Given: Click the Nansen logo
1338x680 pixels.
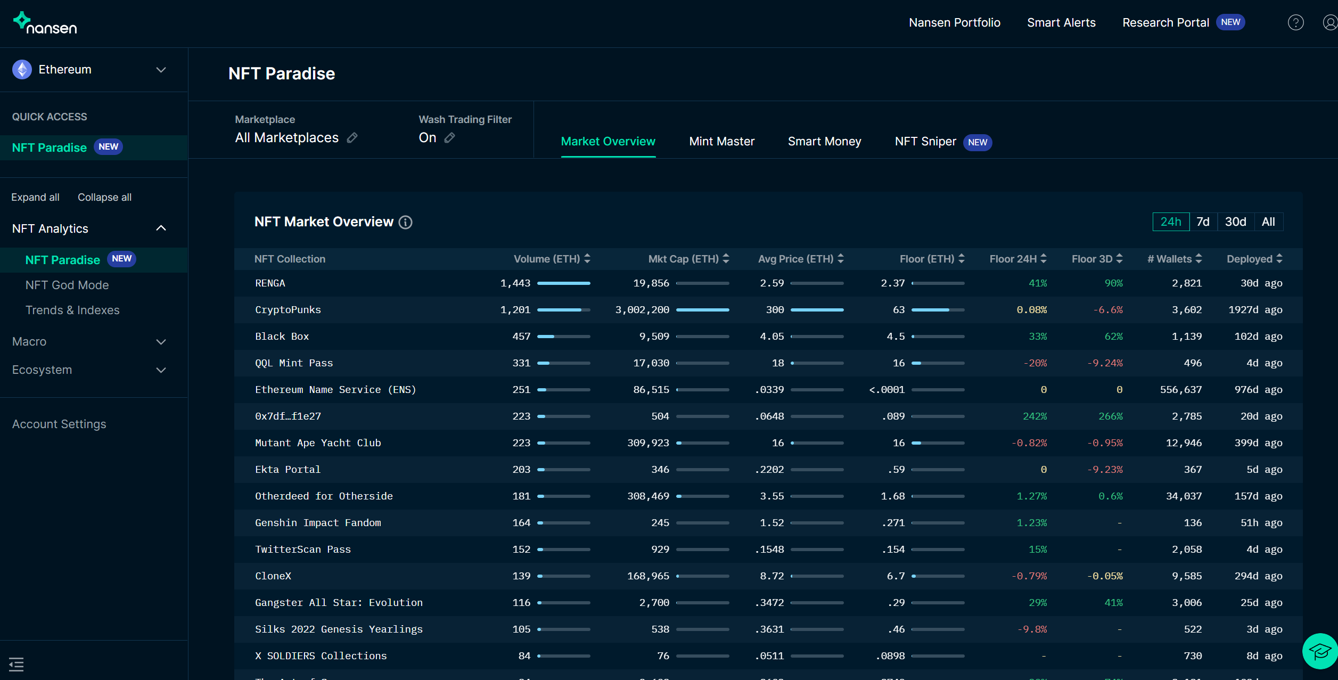Looking at the screenshot, I should pyautogui.click(x=45, y=23).
